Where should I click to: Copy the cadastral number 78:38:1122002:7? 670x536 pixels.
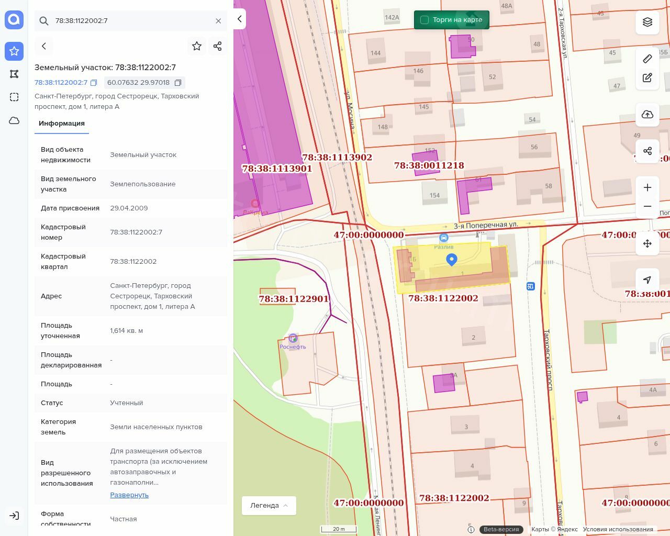94,83
